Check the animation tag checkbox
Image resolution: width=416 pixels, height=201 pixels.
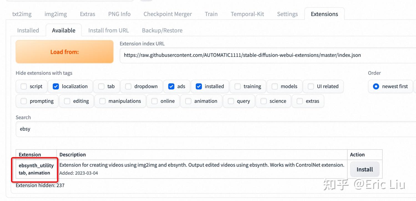click(x=188, y=101)
